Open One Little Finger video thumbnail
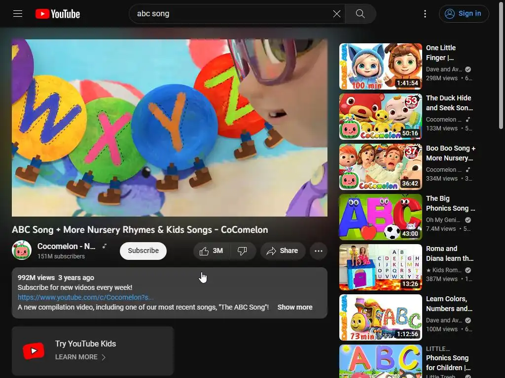The image size is (505, 378). tap(381, 66)
